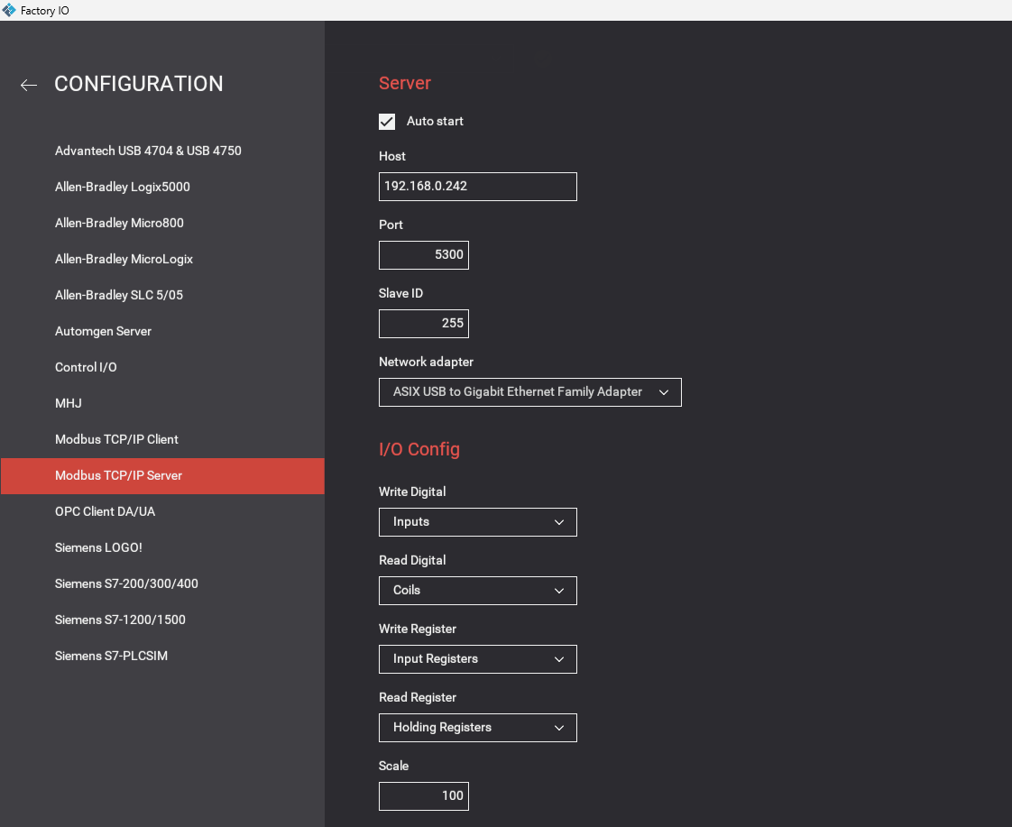Click the Port number field

423,255
